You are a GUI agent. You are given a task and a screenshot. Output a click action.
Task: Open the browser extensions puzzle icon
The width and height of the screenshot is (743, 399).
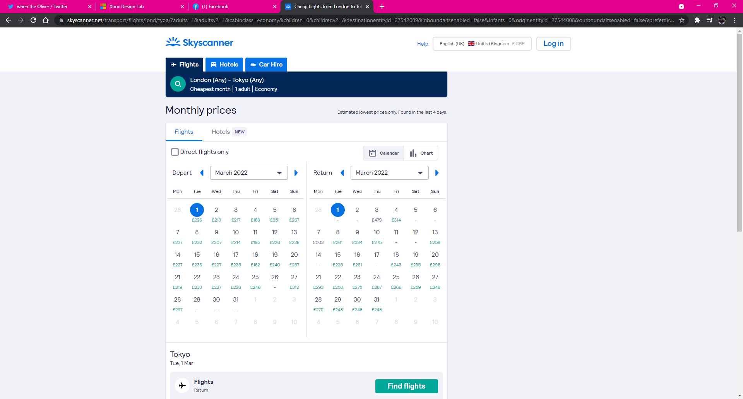pyautogui.click(x=697, y=20)
